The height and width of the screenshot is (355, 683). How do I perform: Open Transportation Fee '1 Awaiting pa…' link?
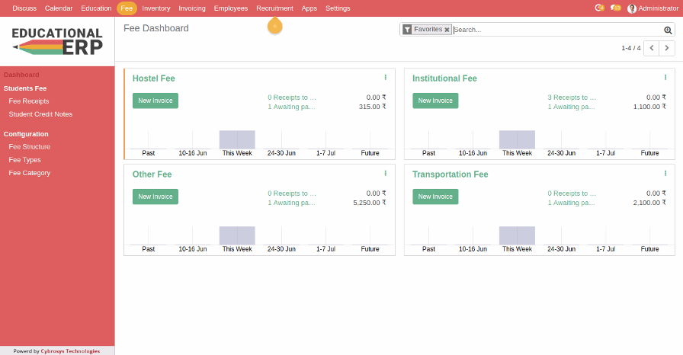tap(572, 203)
